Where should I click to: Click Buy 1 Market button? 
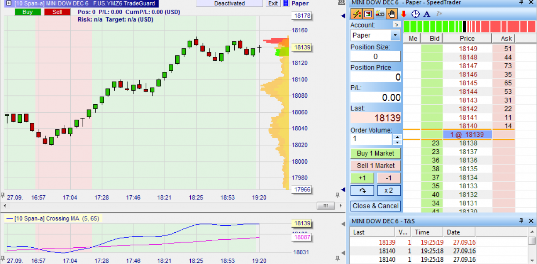[376, 154]
